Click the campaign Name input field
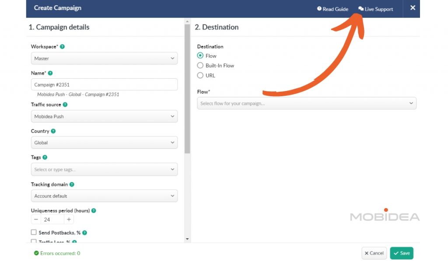This screenshot has height=261, width=448. [x=104, y=84]
